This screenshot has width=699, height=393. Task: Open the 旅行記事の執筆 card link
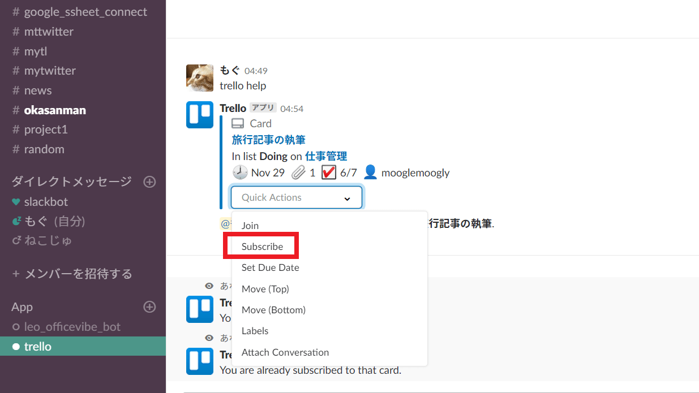(269, 140)
